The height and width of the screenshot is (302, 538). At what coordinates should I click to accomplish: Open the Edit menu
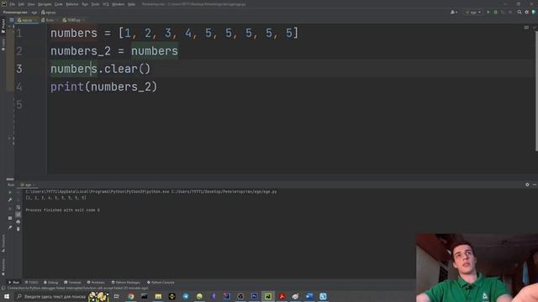tap(21, 4)
